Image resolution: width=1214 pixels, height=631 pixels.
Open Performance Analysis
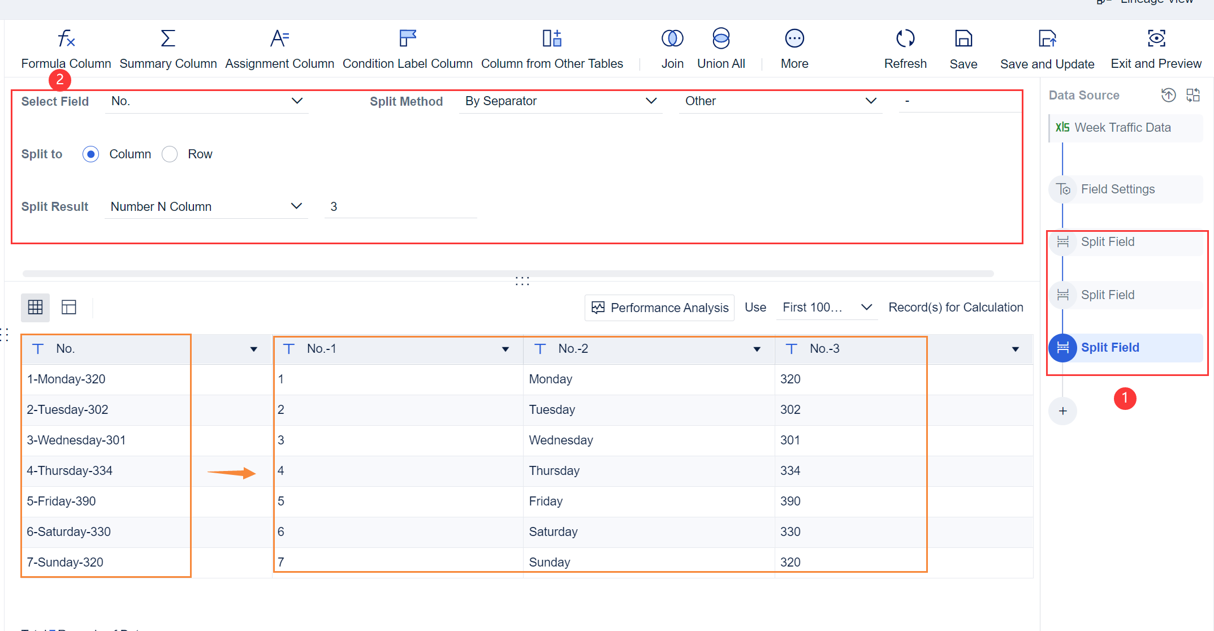pyautogui.click(x=659, y=308)
